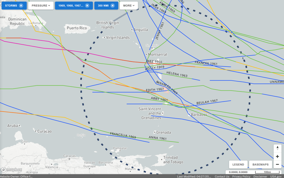Show the map LEGEND panel
The height and width of the screenshot is (178, 284).
(x=238, y=164)
